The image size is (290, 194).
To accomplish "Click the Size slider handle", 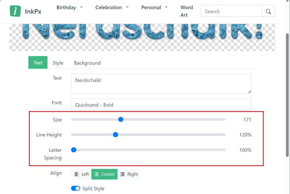I will click(121, 120).
